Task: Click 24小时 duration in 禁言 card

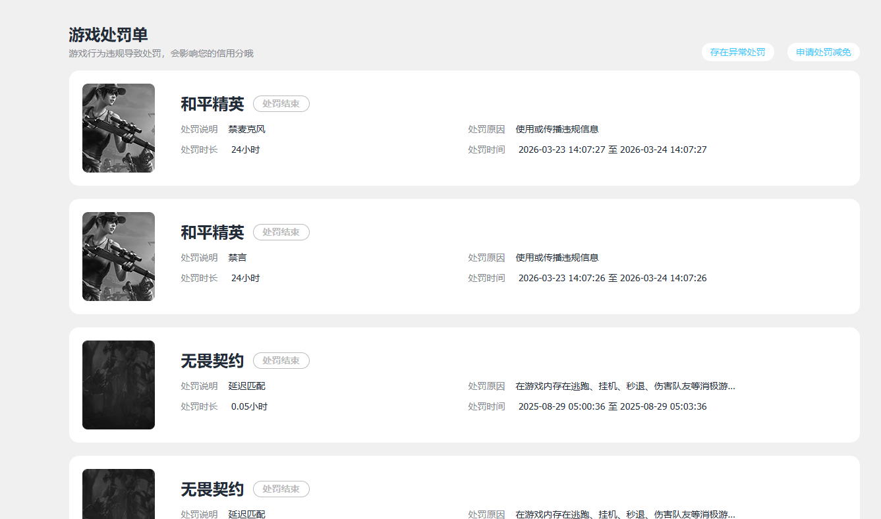Action: (246, 278)
